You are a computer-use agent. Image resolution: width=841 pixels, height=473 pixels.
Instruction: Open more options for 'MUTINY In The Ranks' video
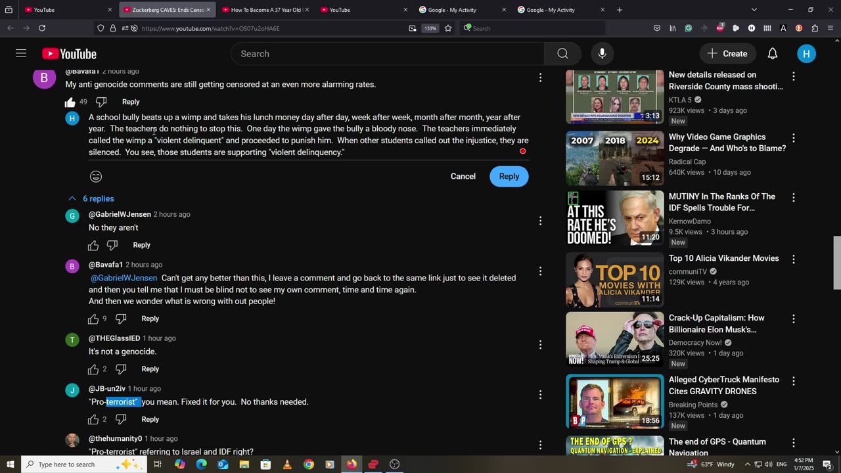[794, 198]
